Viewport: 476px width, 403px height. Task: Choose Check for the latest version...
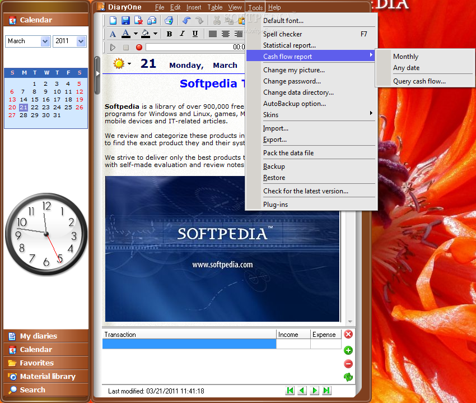click(x=311, y=191)
